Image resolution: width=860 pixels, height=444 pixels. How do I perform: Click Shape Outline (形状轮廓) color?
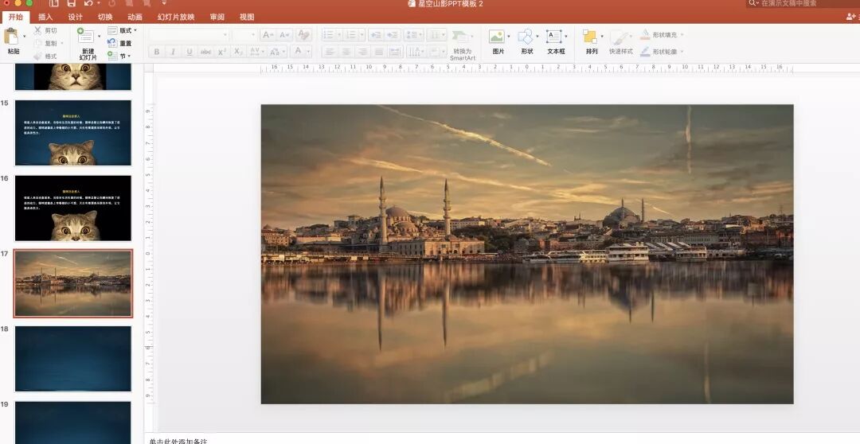coord(661,52)
